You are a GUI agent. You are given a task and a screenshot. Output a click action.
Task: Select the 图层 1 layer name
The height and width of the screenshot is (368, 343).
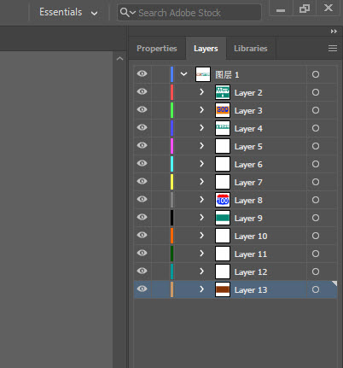click(227, 75)
